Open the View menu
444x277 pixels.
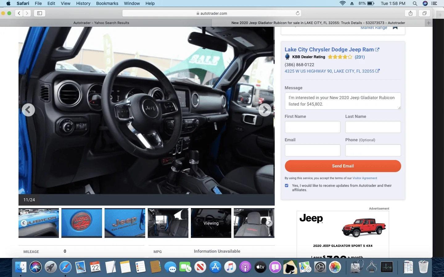[65, 3]
